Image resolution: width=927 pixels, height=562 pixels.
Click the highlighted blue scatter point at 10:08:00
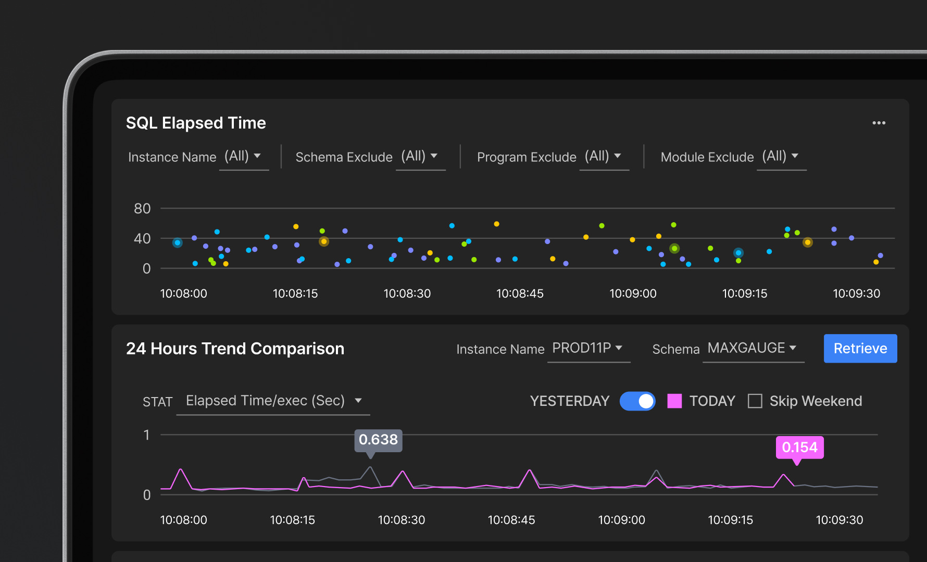[x=178, y=242]
